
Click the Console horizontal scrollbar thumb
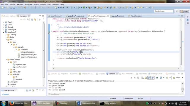[x=55, y=94]
